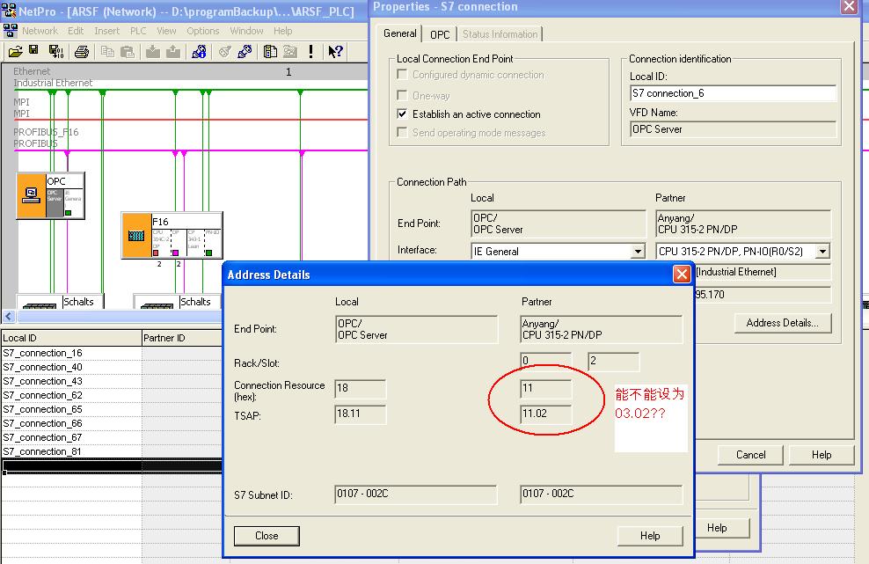Viewport: 869px width, 564px height.
Task: Activate the context help pointer icon
Action: [x=335, y=52]
